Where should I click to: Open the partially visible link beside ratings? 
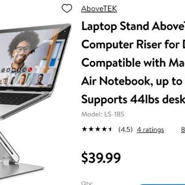tap(183, 129)
